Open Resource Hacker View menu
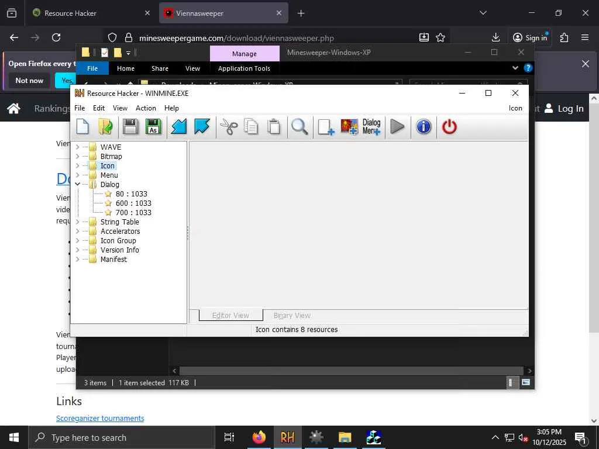Viewport: 599px width, 449px height. click(120, 108)
